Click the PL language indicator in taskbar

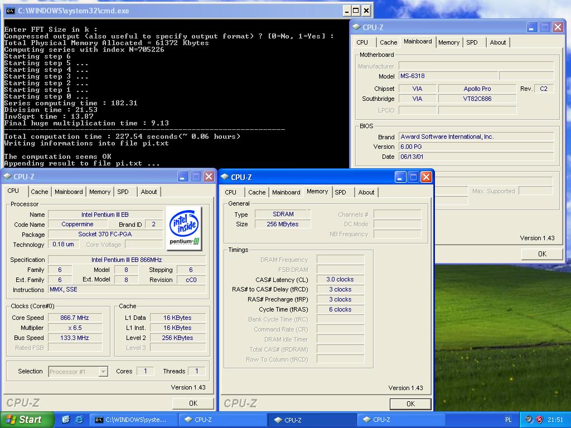pos(509,420)
